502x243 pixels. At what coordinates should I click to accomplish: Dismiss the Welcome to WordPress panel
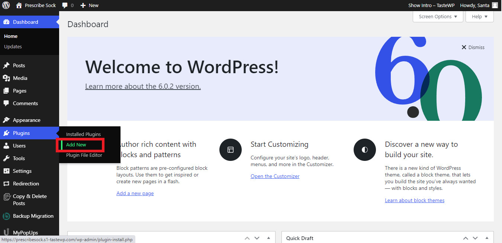(x=473, y=48)
